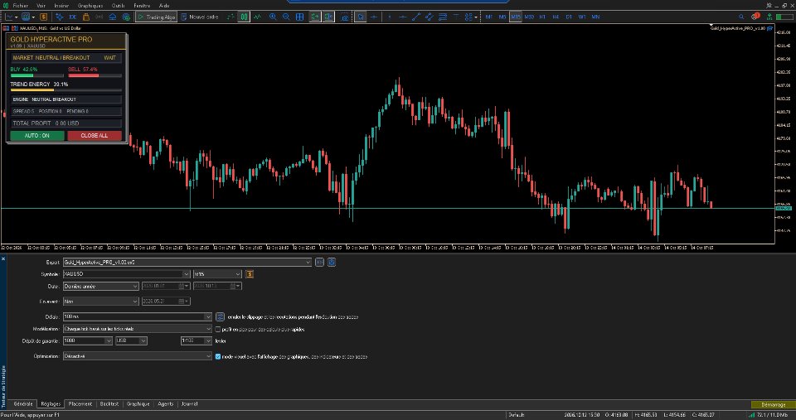Expand the Optimisation Désactivé dropdown

pos(207,356)
